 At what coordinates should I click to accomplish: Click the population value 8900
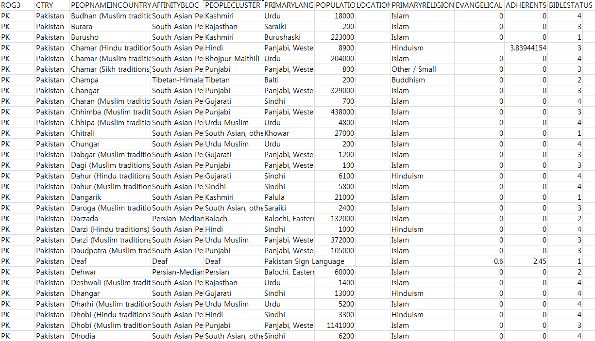(x=335, y=48)
